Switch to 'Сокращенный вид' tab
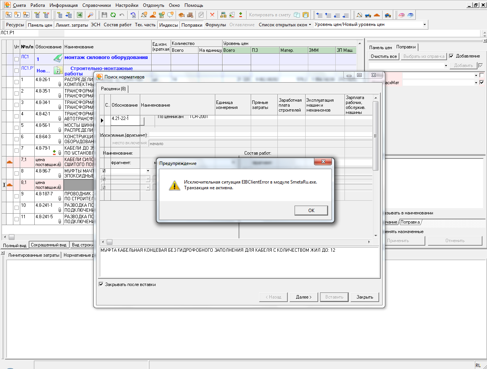 48,245
